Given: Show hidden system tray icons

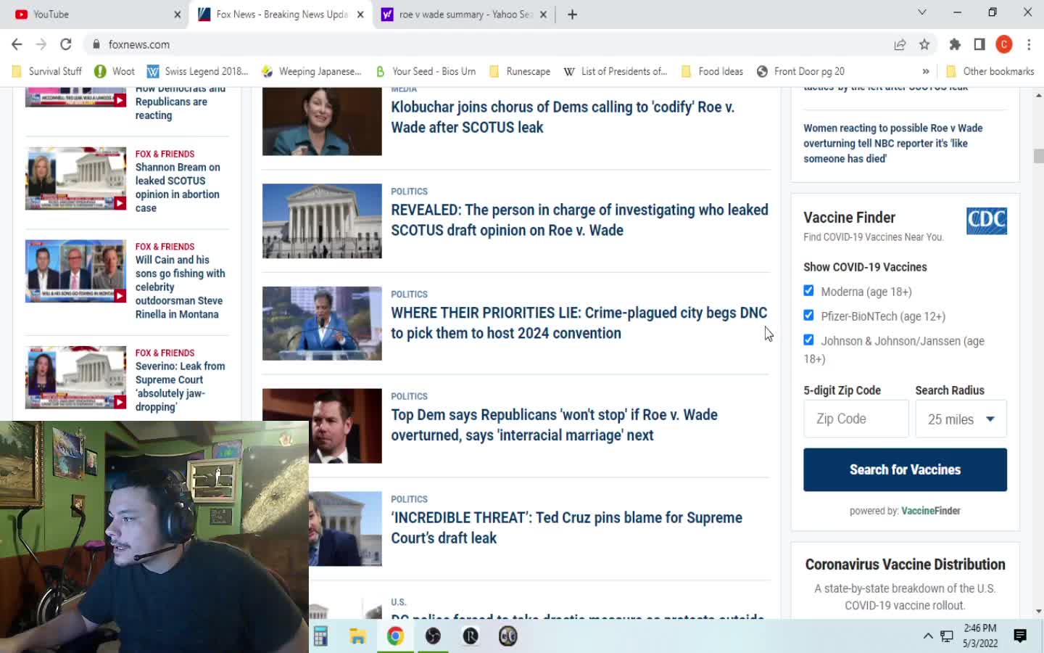Looking at the screenshot, I should (x=928, y=636).
